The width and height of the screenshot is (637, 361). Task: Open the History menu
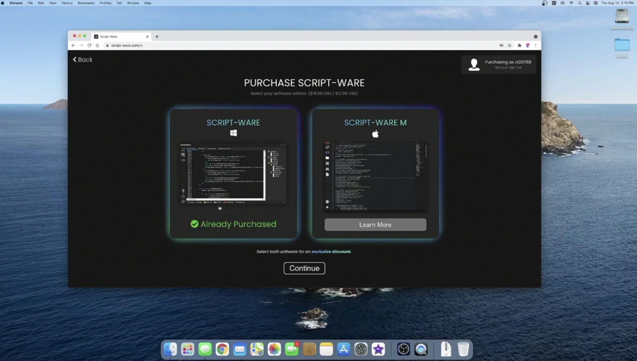[x=67, y=3]
